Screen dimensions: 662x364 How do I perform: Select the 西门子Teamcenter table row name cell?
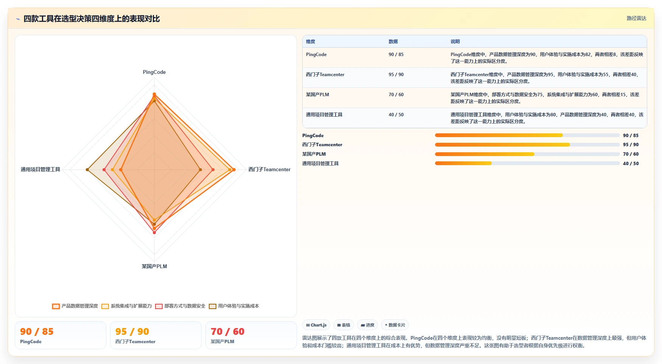click(x=344, y=78)
